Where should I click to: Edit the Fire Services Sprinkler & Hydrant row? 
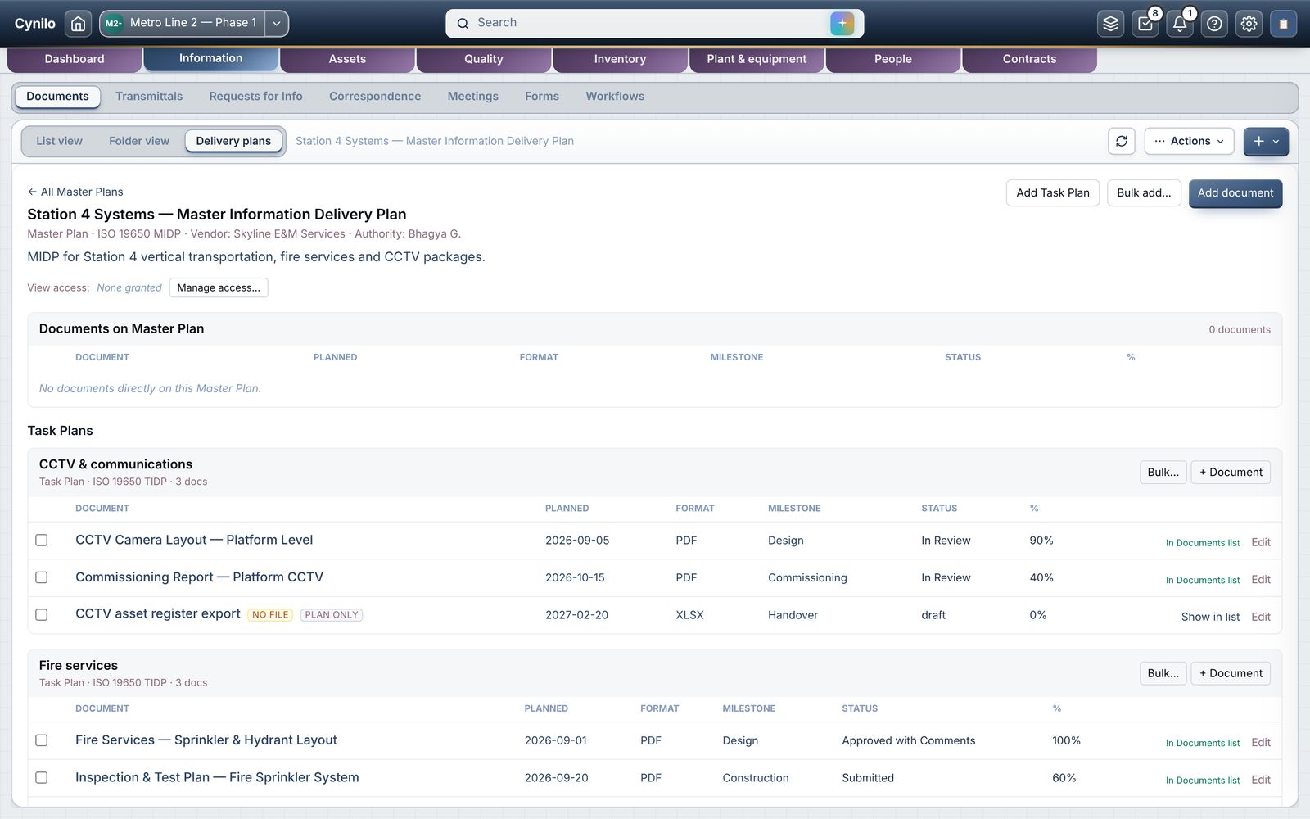(x=1261, y=743)
